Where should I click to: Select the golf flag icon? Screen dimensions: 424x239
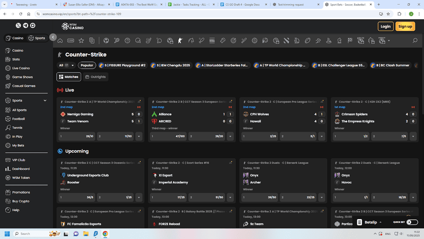329,41
